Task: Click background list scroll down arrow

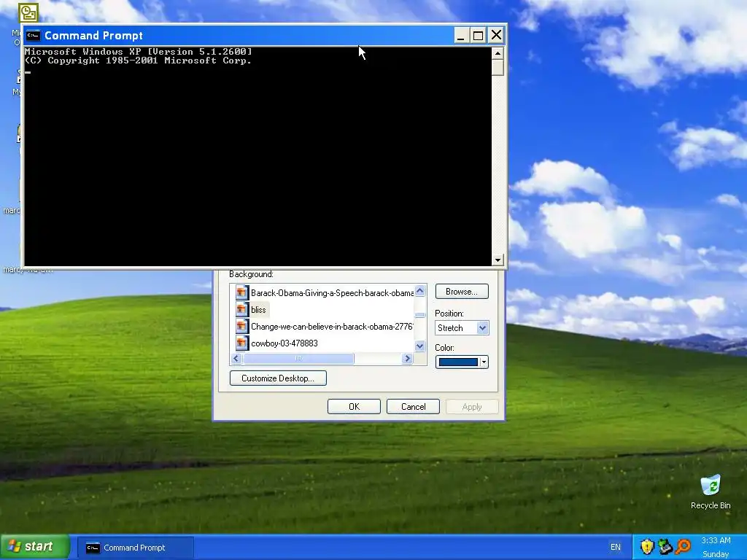Action: pos(419,346)
